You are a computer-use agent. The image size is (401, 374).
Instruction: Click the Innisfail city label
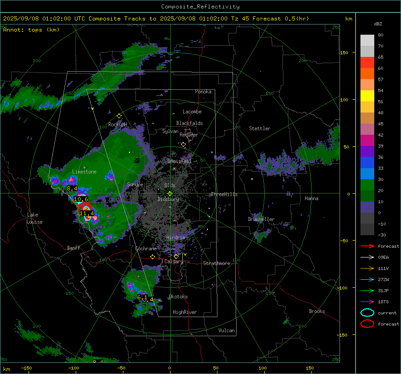[x=180, y=161]
